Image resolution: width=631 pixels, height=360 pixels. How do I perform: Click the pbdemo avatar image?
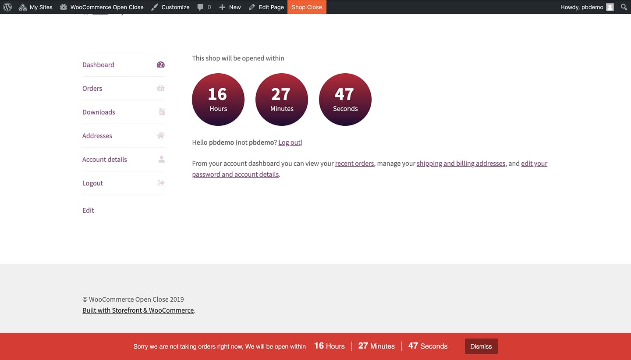coord(610,7)
